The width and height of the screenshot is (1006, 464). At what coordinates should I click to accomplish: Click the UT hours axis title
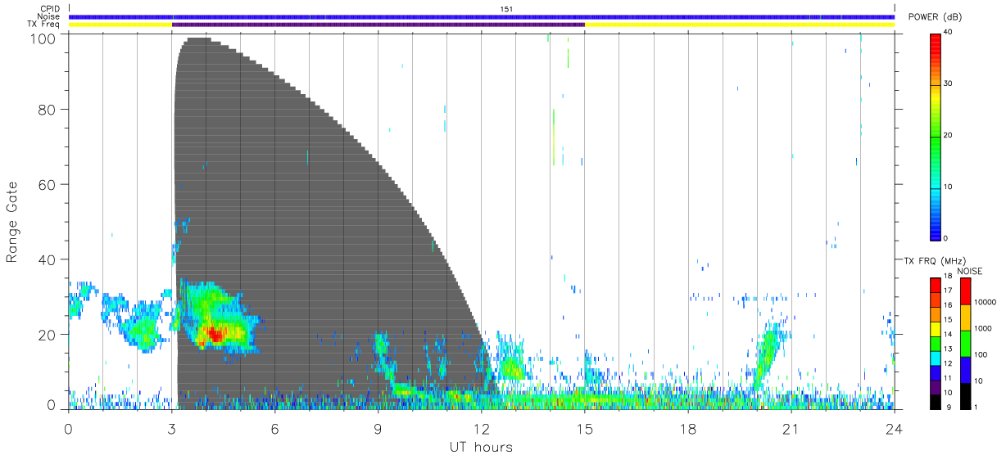(x=481, y=447)
